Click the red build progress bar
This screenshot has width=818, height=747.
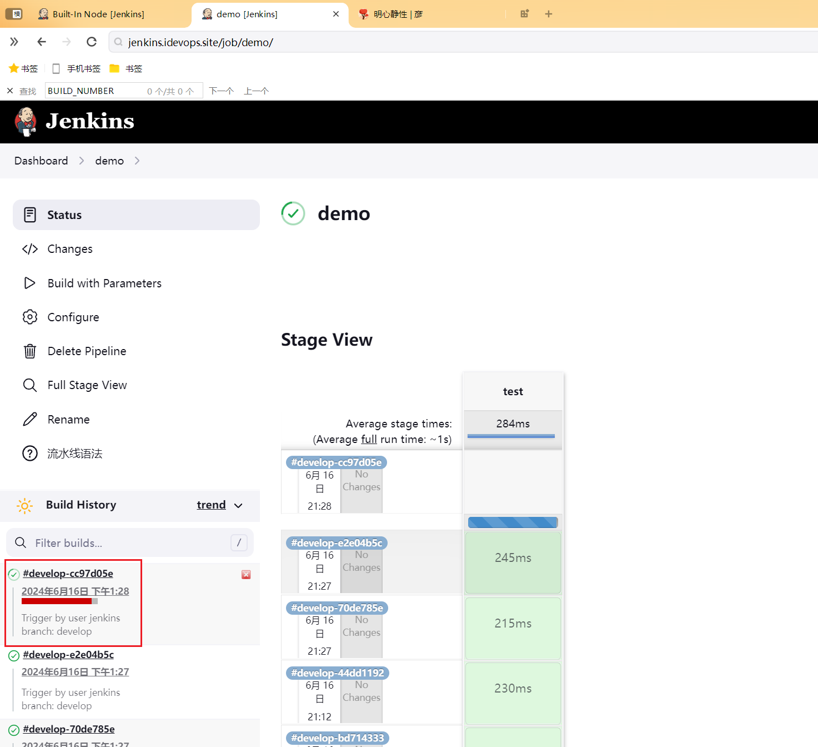[x=59, y=601]
